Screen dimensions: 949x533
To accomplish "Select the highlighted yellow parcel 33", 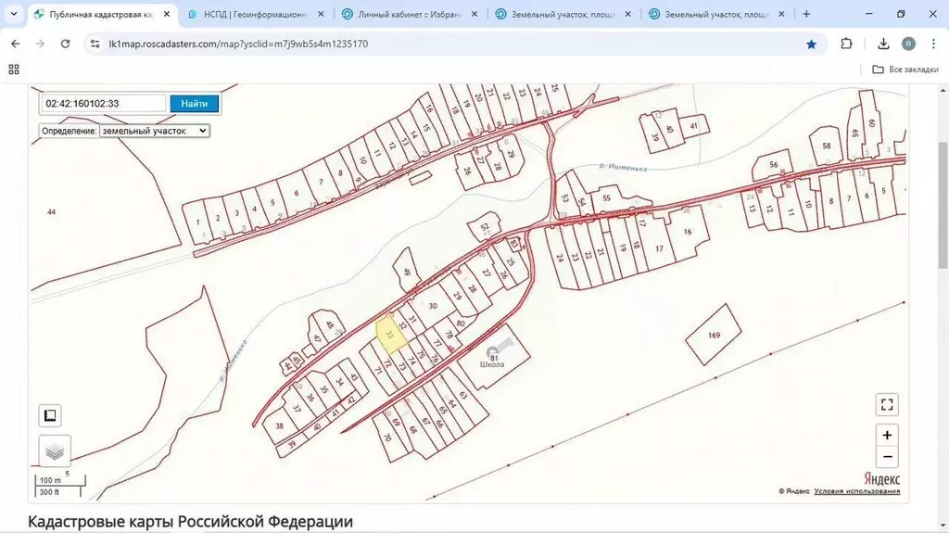I will pos(391,334).
